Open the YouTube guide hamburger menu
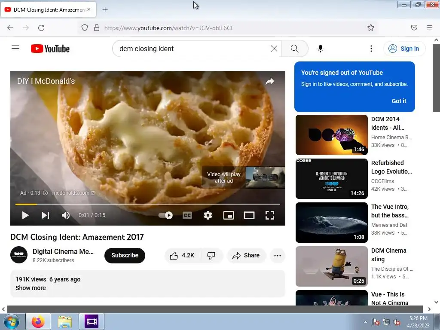 click(15, 49)
